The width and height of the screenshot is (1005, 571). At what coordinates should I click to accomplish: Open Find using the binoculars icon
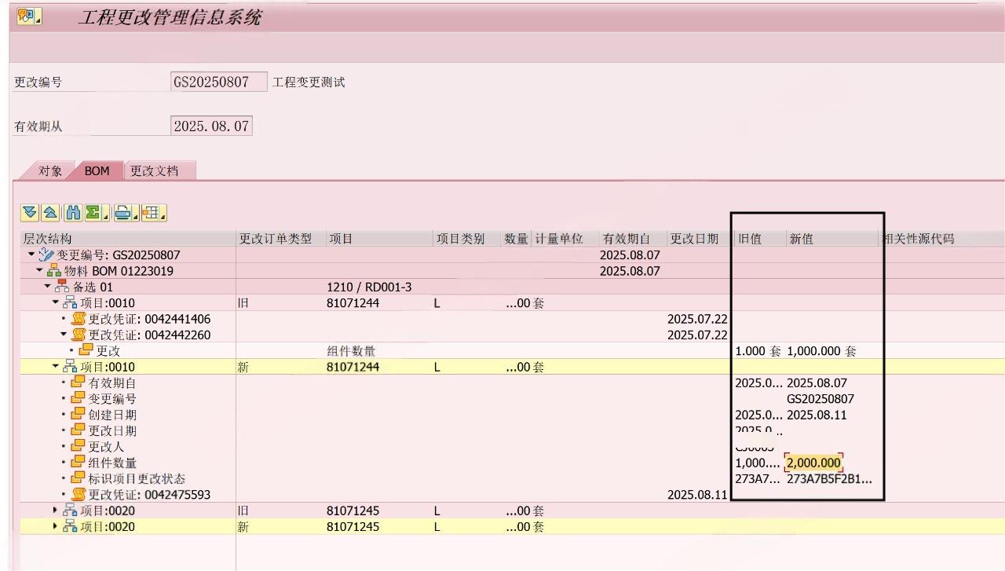(74, 211)
